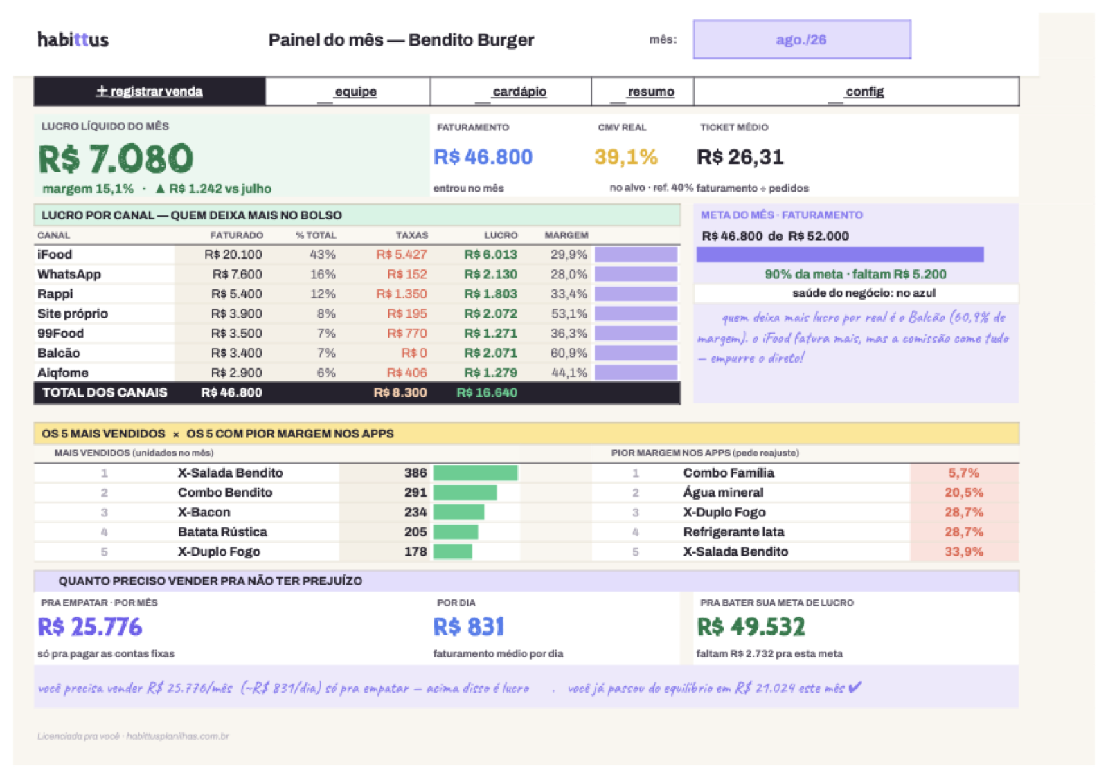This screenshot has height=782, width=1108.
Task: Select X-Salada Bendito in mais vendidos
Action: pos(231,473)
